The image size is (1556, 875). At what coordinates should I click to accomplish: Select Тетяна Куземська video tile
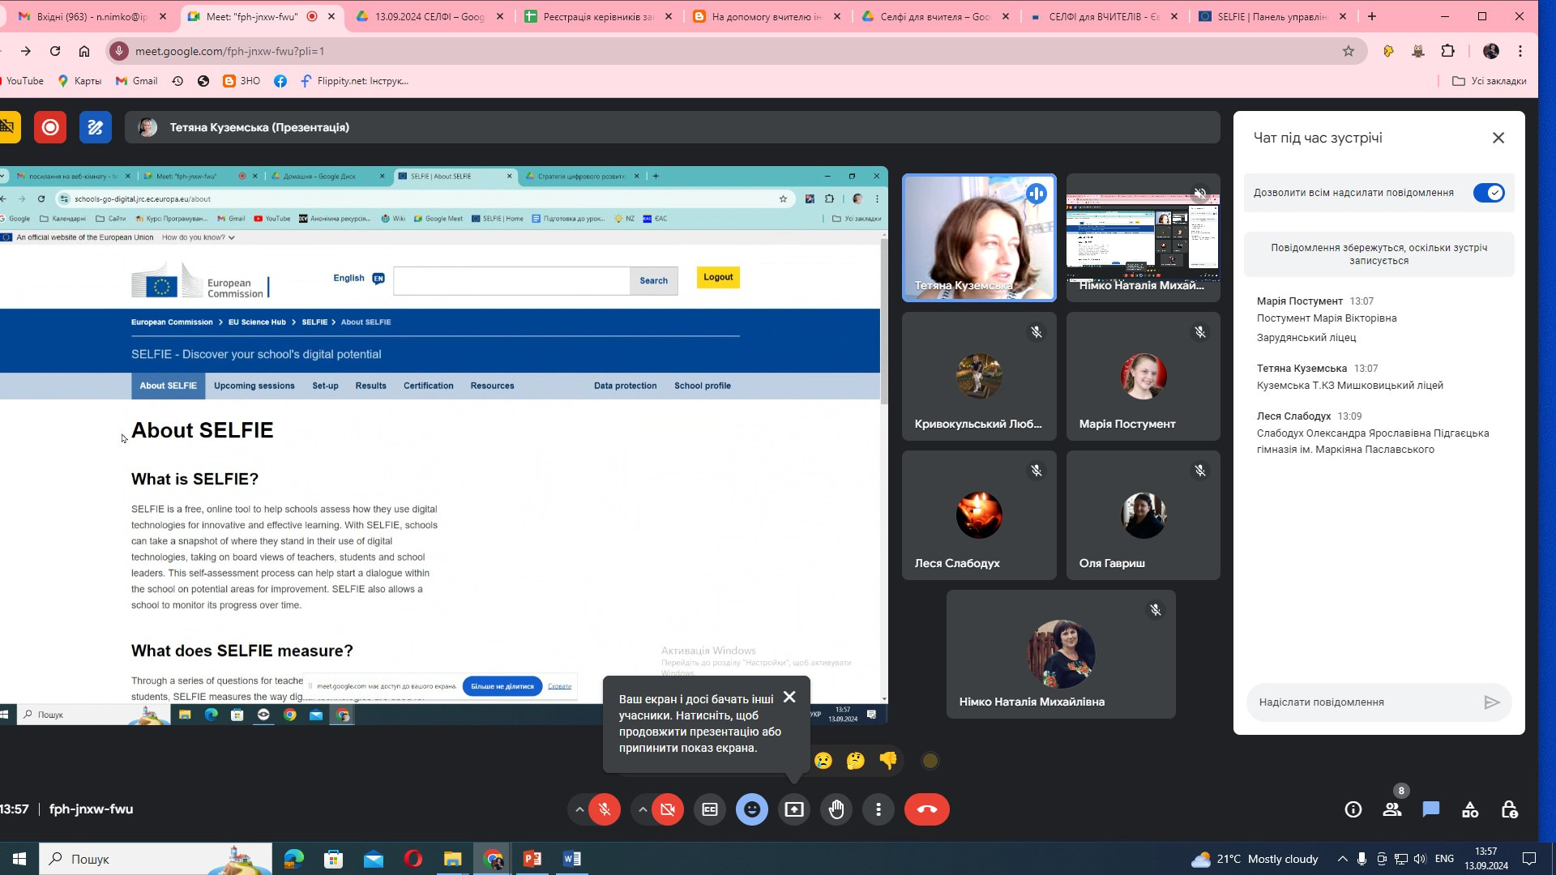(979, 237)
